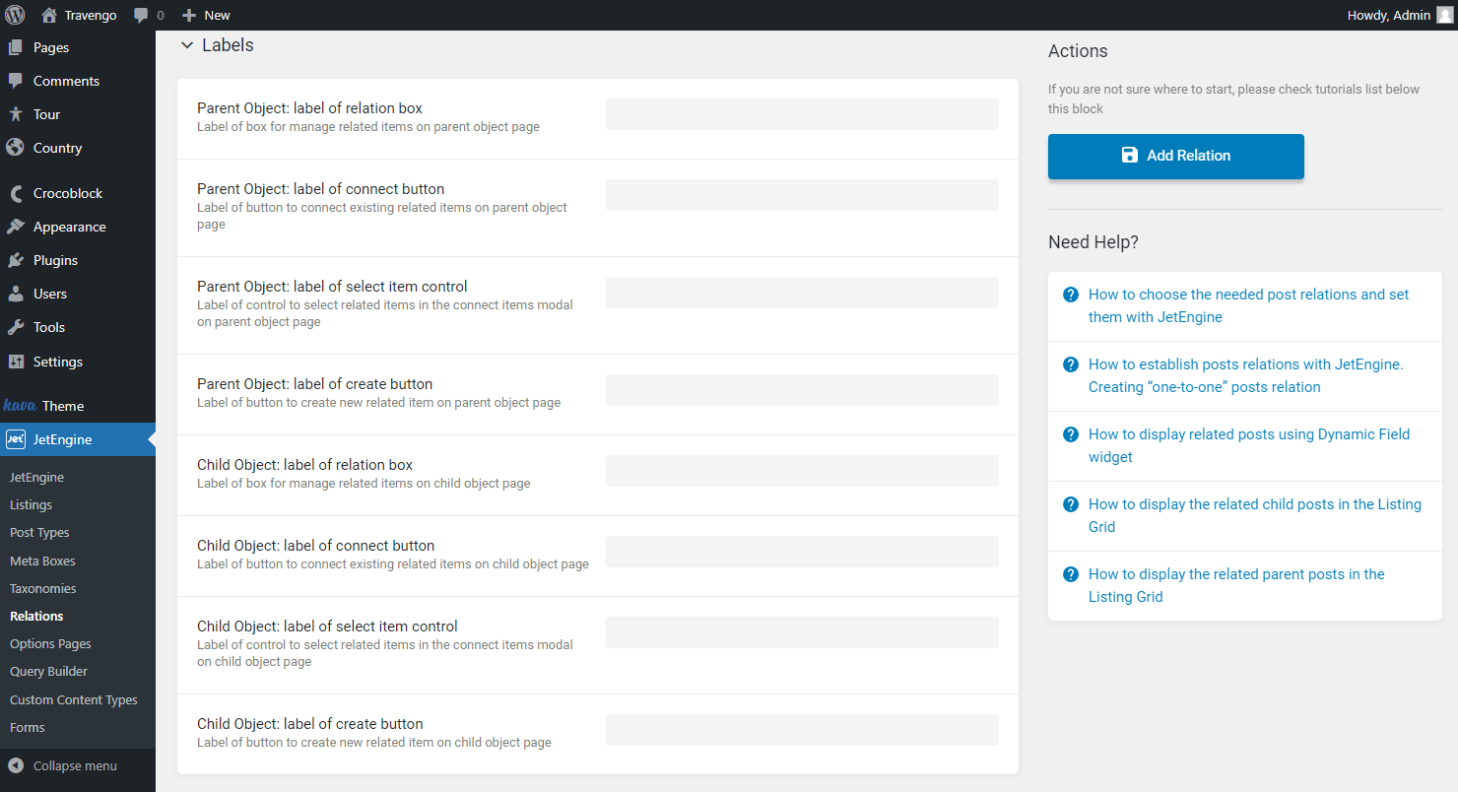Open the Admin avatar in top bar
Viewport: 1458px width, 792px height.
click(1444, 15)
